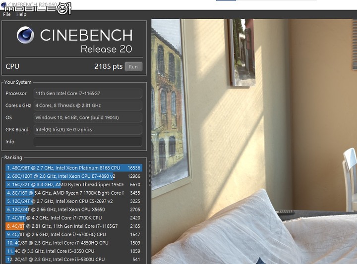Screen dimensions: 357x264
Task: Click the Your System section heading
Action: pyautogui.click(x=18, y=82)
